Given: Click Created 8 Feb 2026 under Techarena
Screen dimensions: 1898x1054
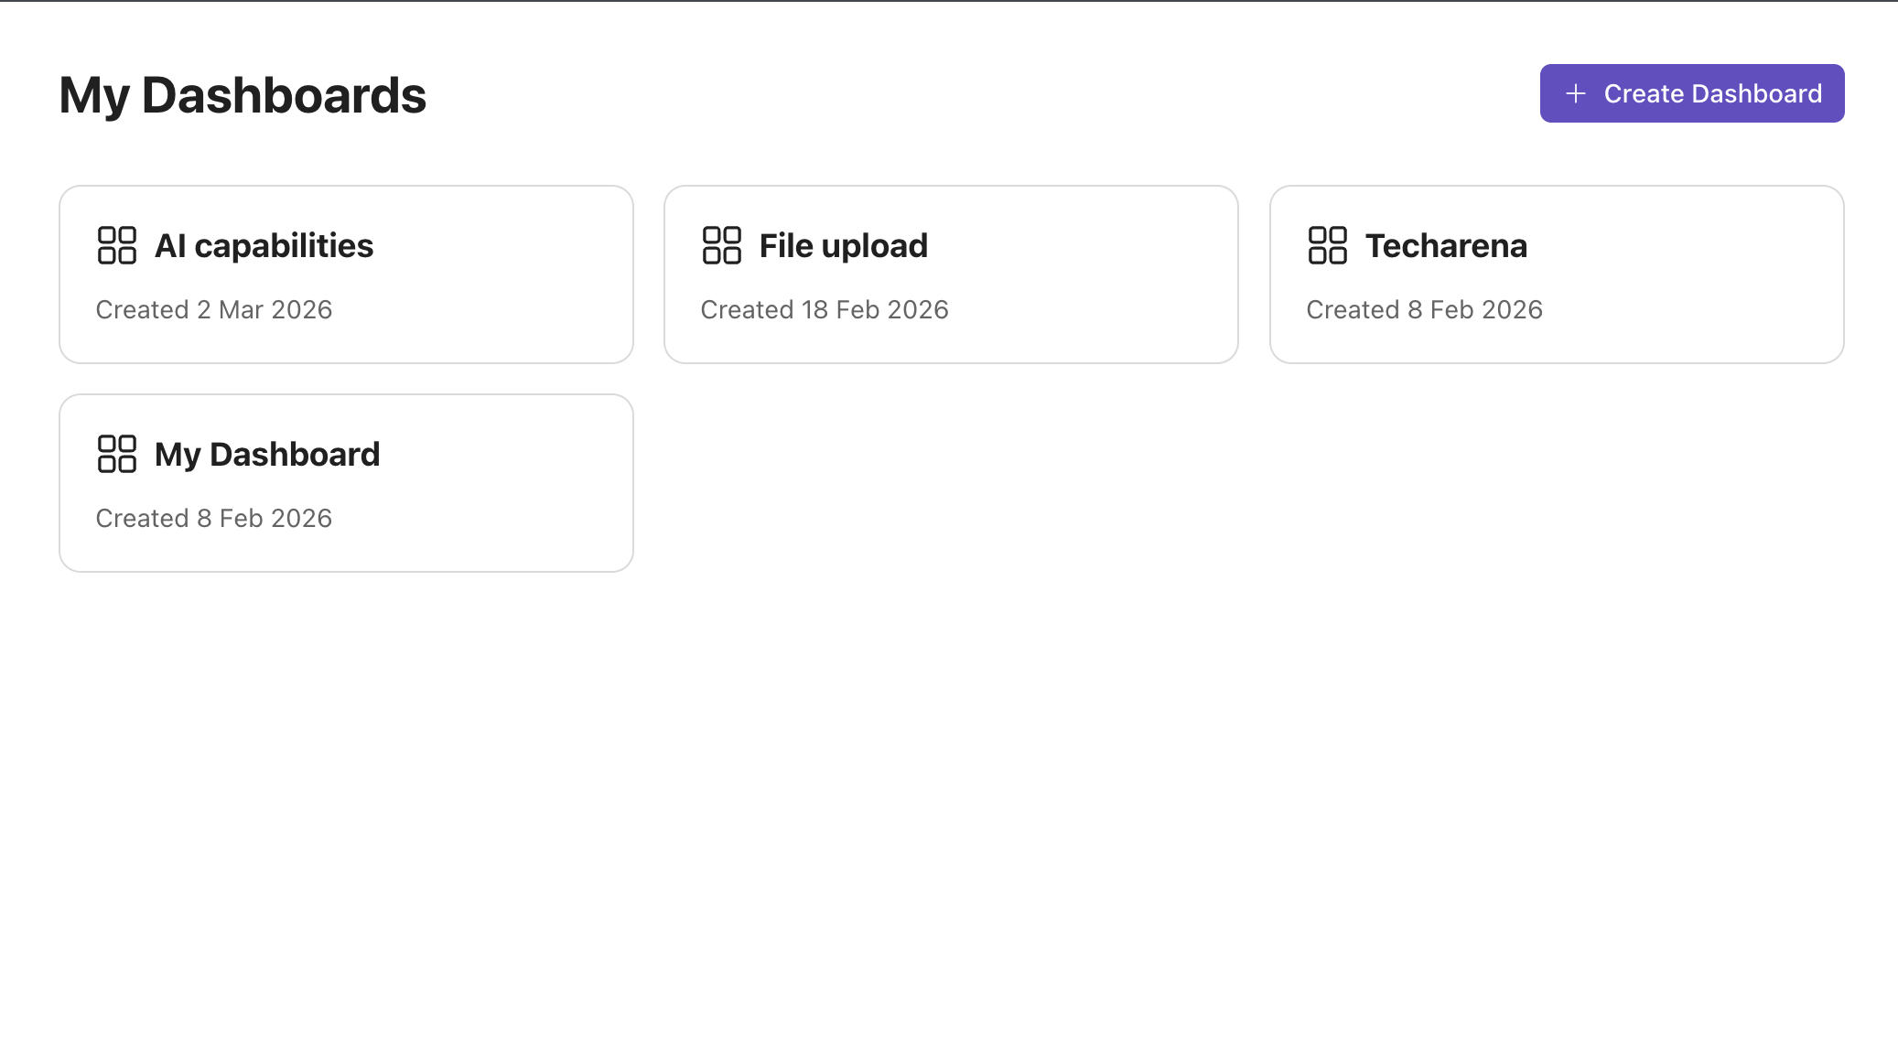Looking at the screenshot, I should (1424, 309).
